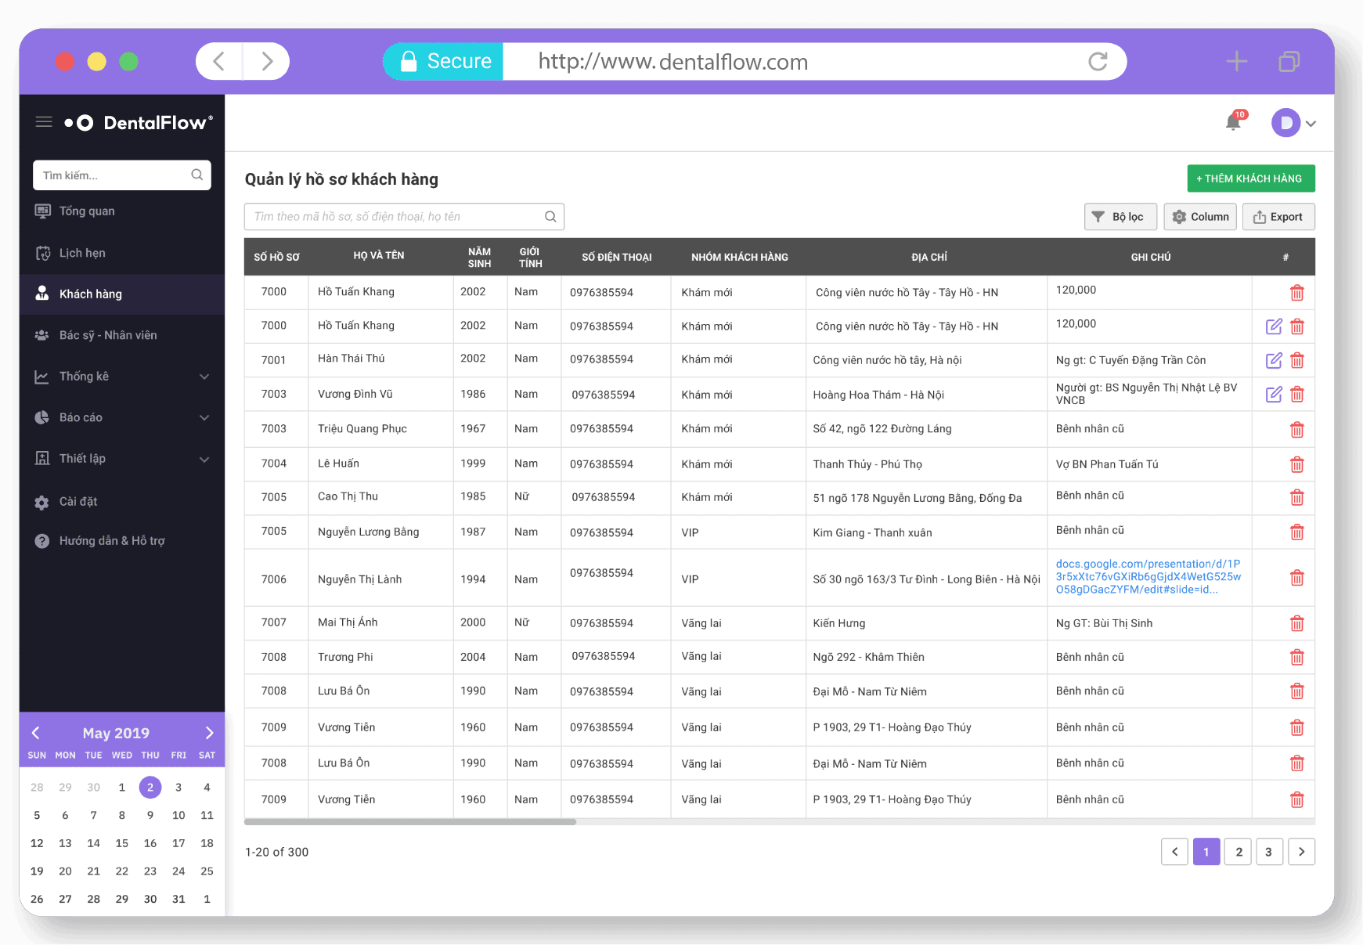
Task: Go to next month in calendar
Action: (x=209, y=733)
